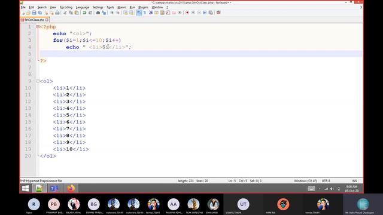Open the Windows Start button
383x215 pixels.
click(x=25, y=189)
